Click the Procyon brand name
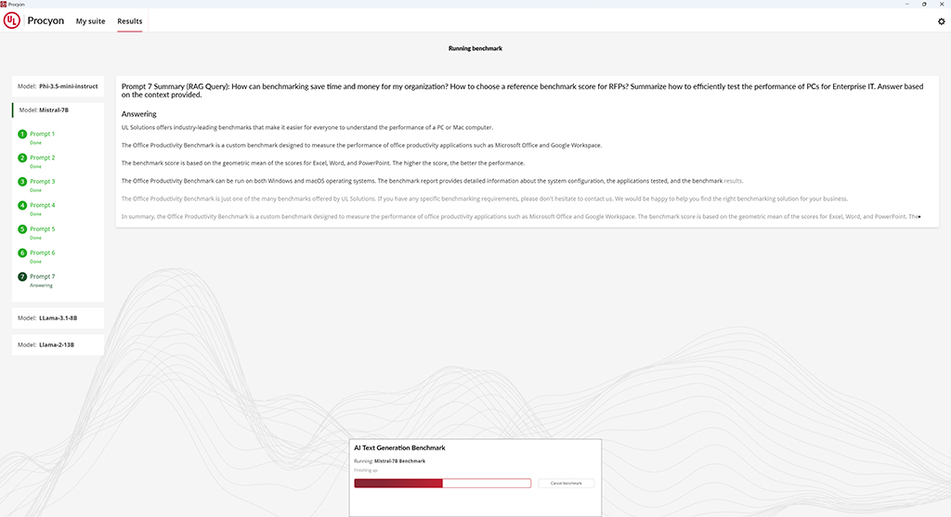This screenshot has width=951, height=517. (46, 20)
